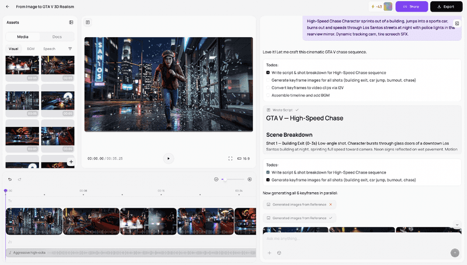
Task: Click the music track icon in timeline
Action: (x=10, y=242)
